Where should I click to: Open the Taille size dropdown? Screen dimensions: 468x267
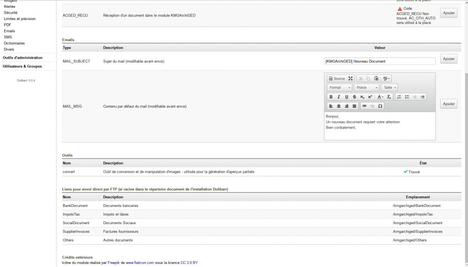coord(389,87)
